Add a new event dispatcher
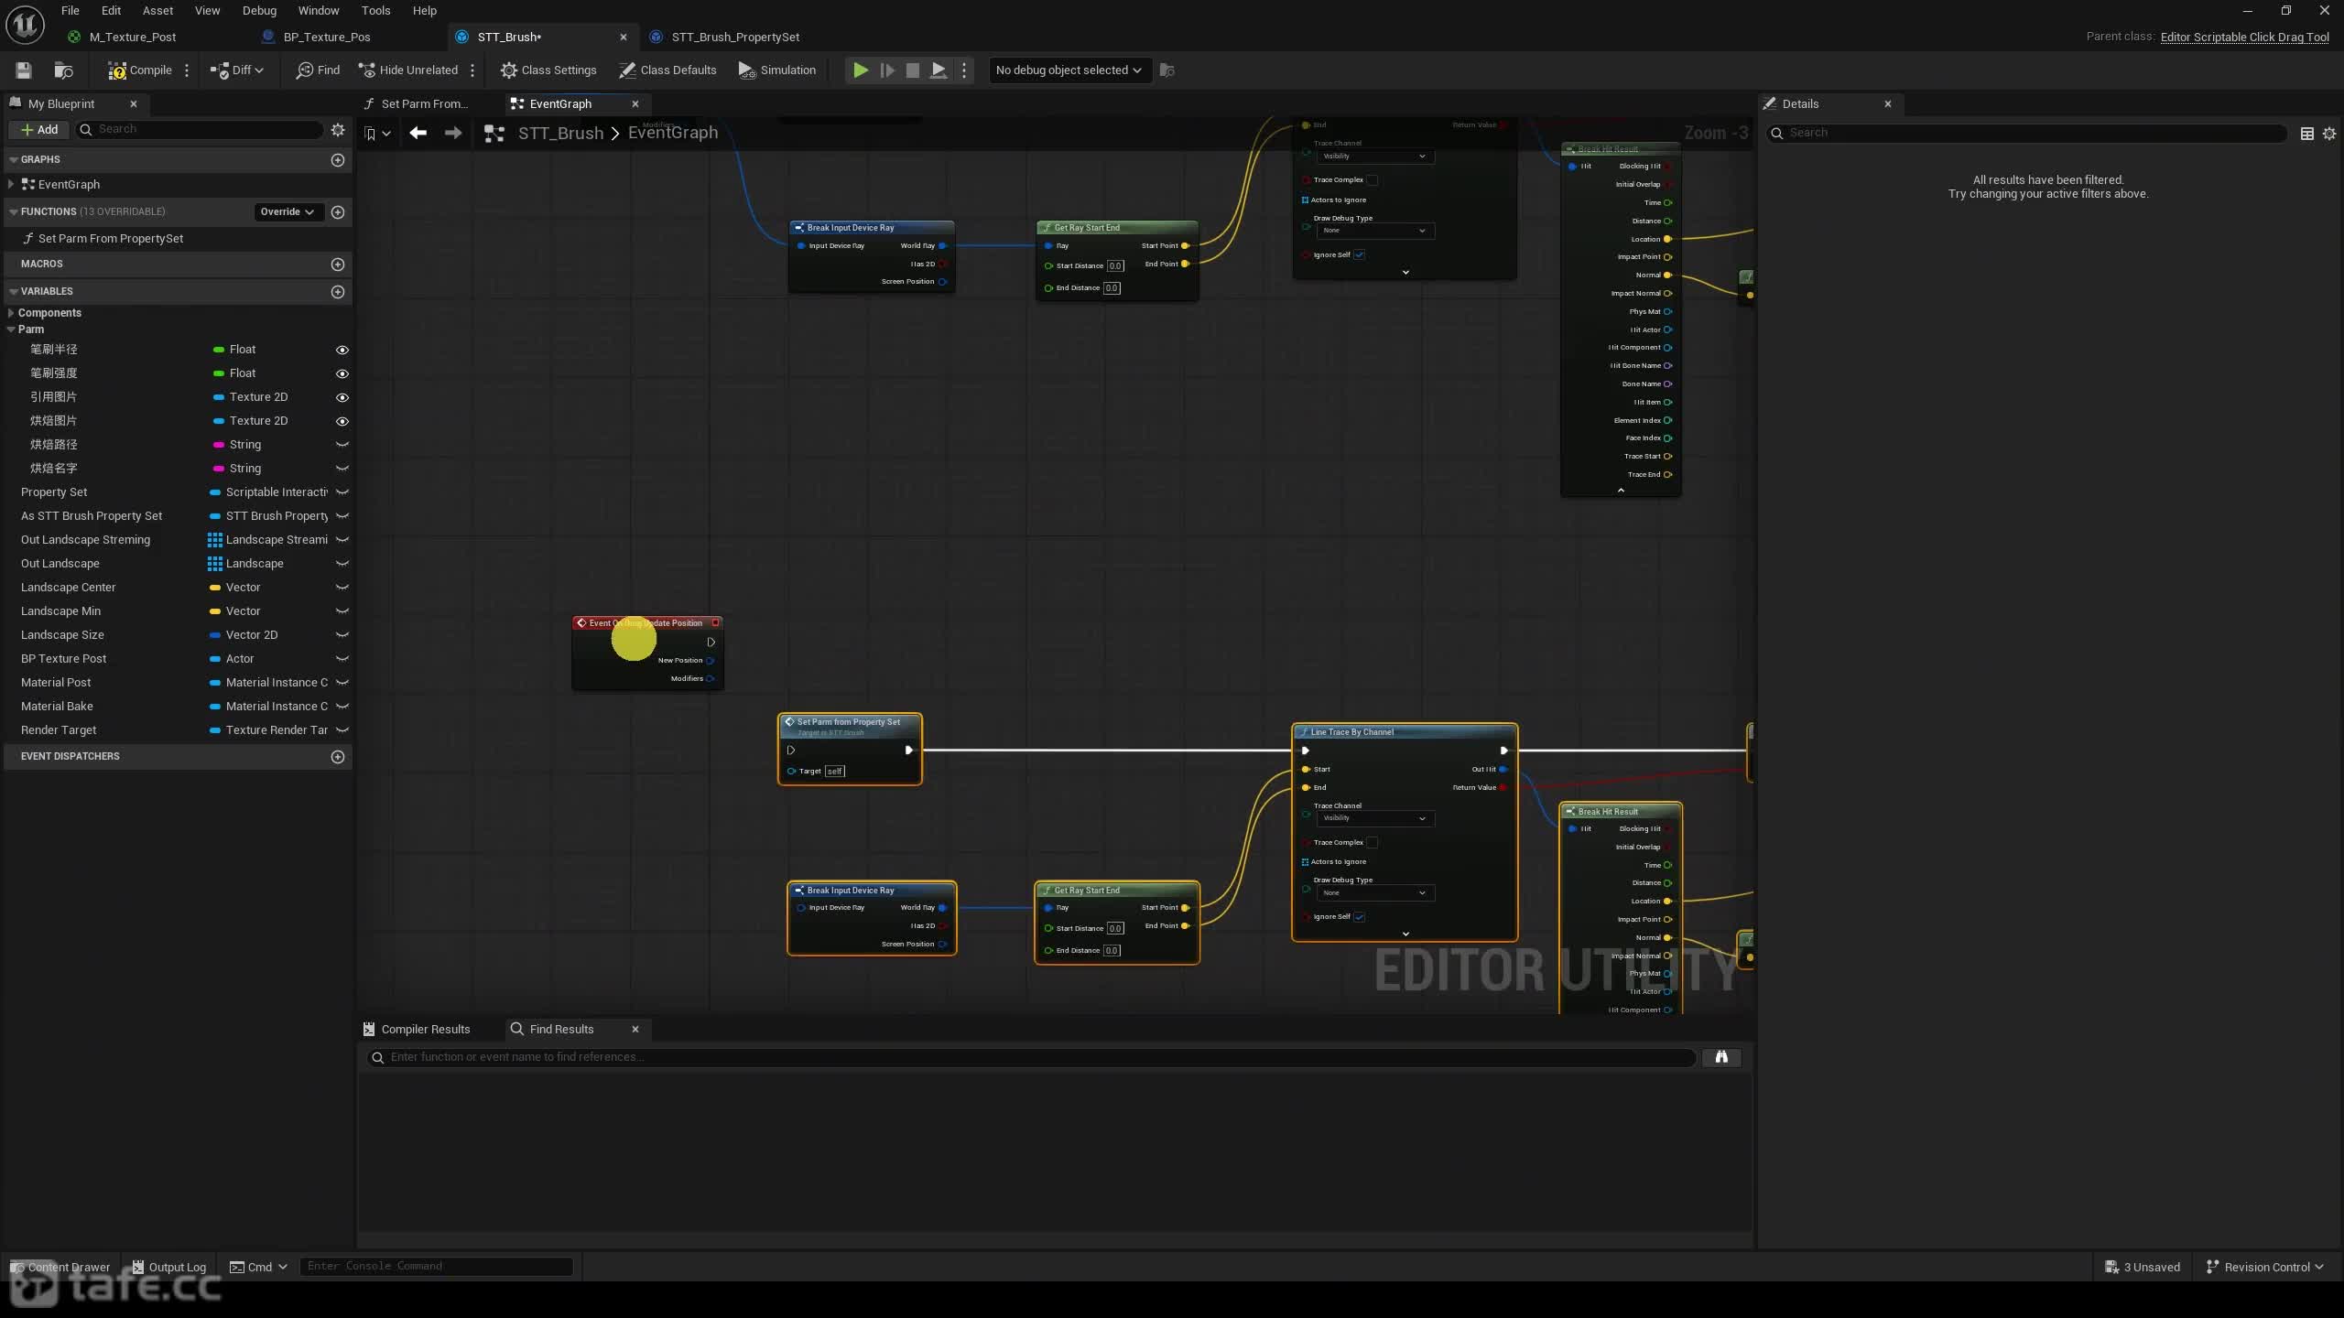The width and height of the screenshot is (2344, 1318). [338, 757]
